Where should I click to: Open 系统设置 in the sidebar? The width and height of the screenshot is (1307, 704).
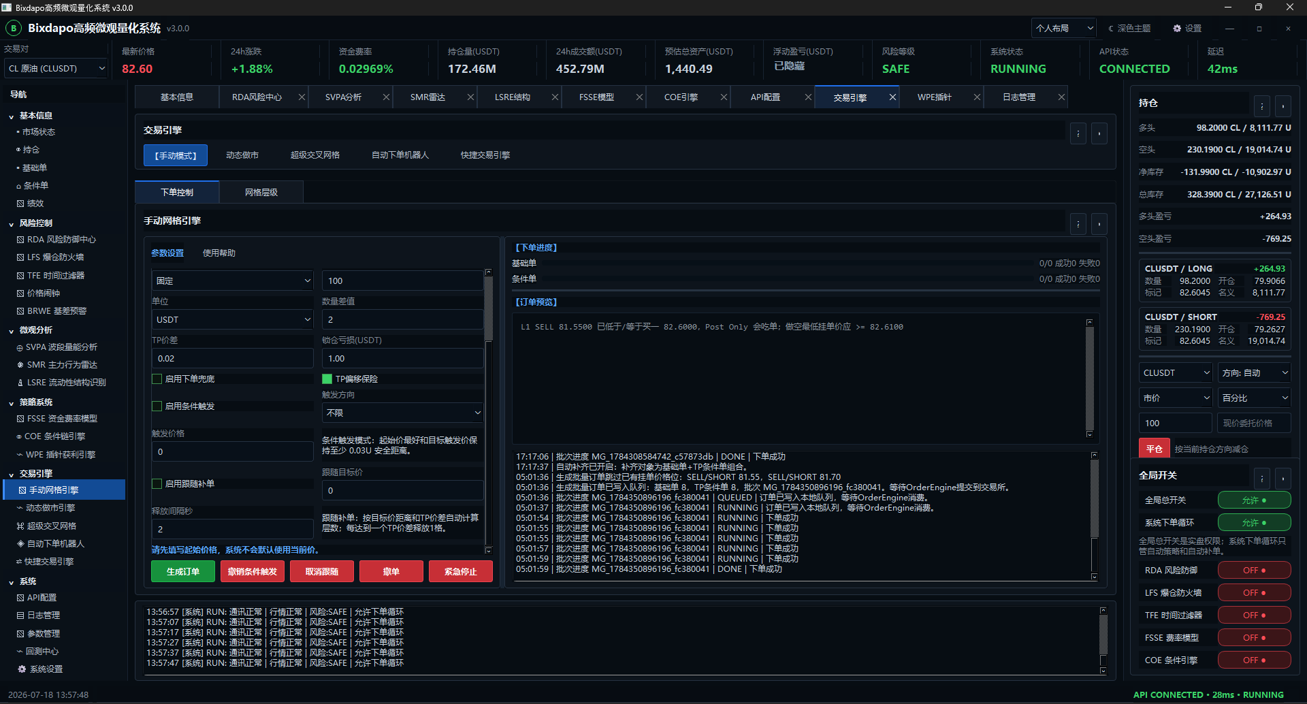click(46, 669)
